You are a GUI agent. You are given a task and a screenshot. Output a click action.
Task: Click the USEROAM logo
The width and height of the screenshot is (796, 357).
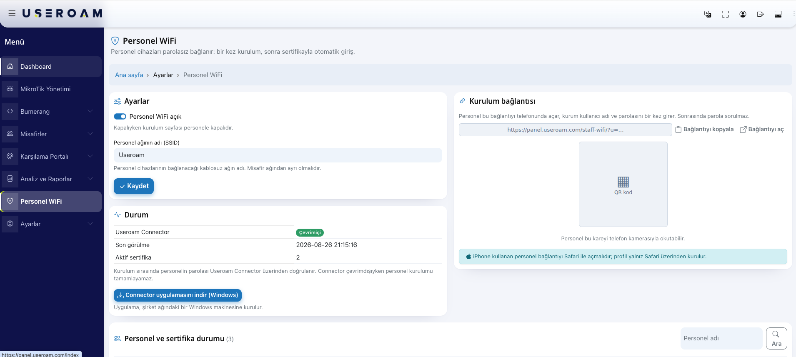pyautogui.click(x=62, y=13)
